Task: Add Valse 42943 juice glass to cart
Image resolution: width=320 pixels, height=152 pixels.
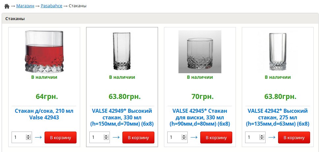Action: 60,137
